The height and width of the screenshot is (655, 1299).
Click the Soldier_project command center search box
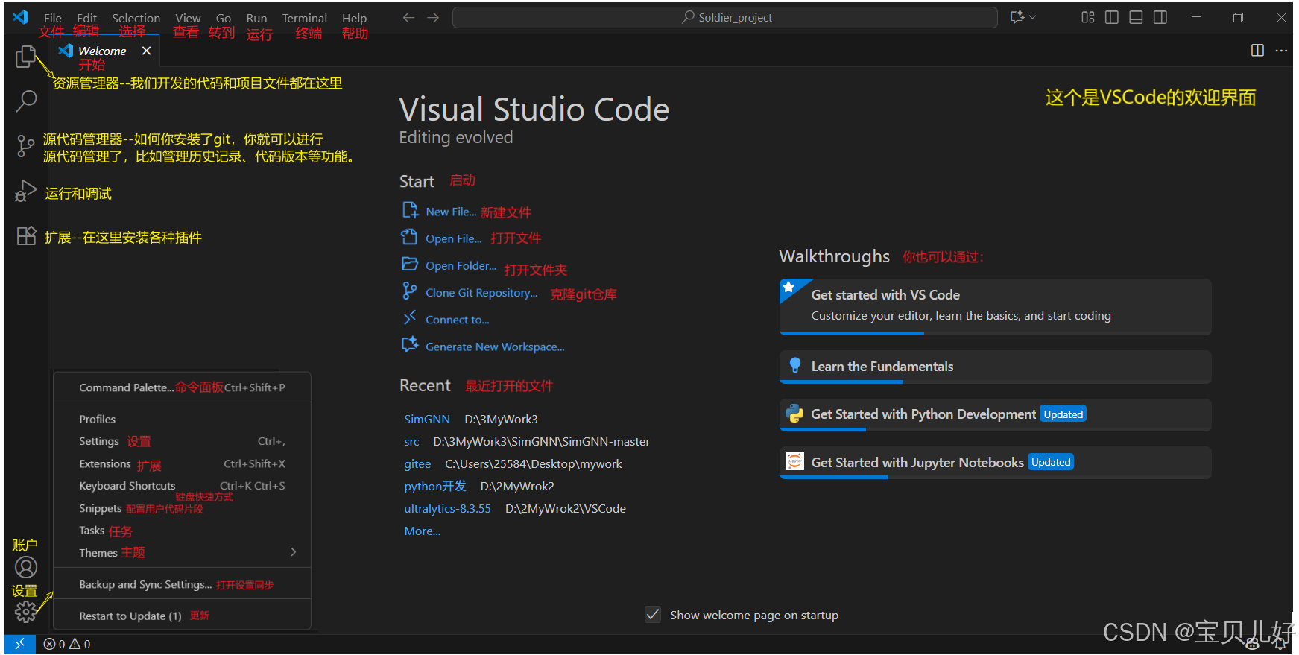coord(724,17)
